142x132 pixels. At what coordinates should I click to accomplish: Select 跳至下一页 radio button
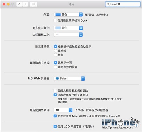click(55, 63)
